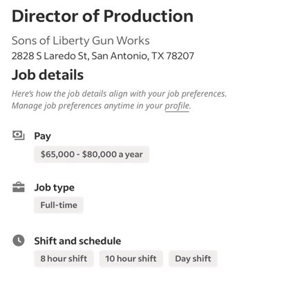Viewport: 304px width, 281px height.
Task: Open the profile link
Action: tap(177, 106)
